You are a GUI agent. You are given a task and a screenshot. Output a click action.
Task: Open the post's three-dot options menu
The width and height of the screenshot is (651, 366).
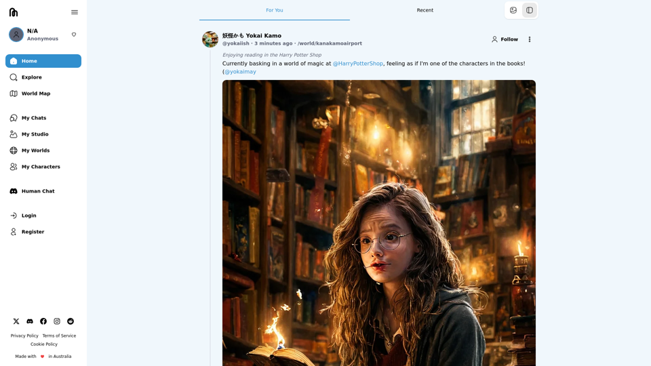click(530, 39)
